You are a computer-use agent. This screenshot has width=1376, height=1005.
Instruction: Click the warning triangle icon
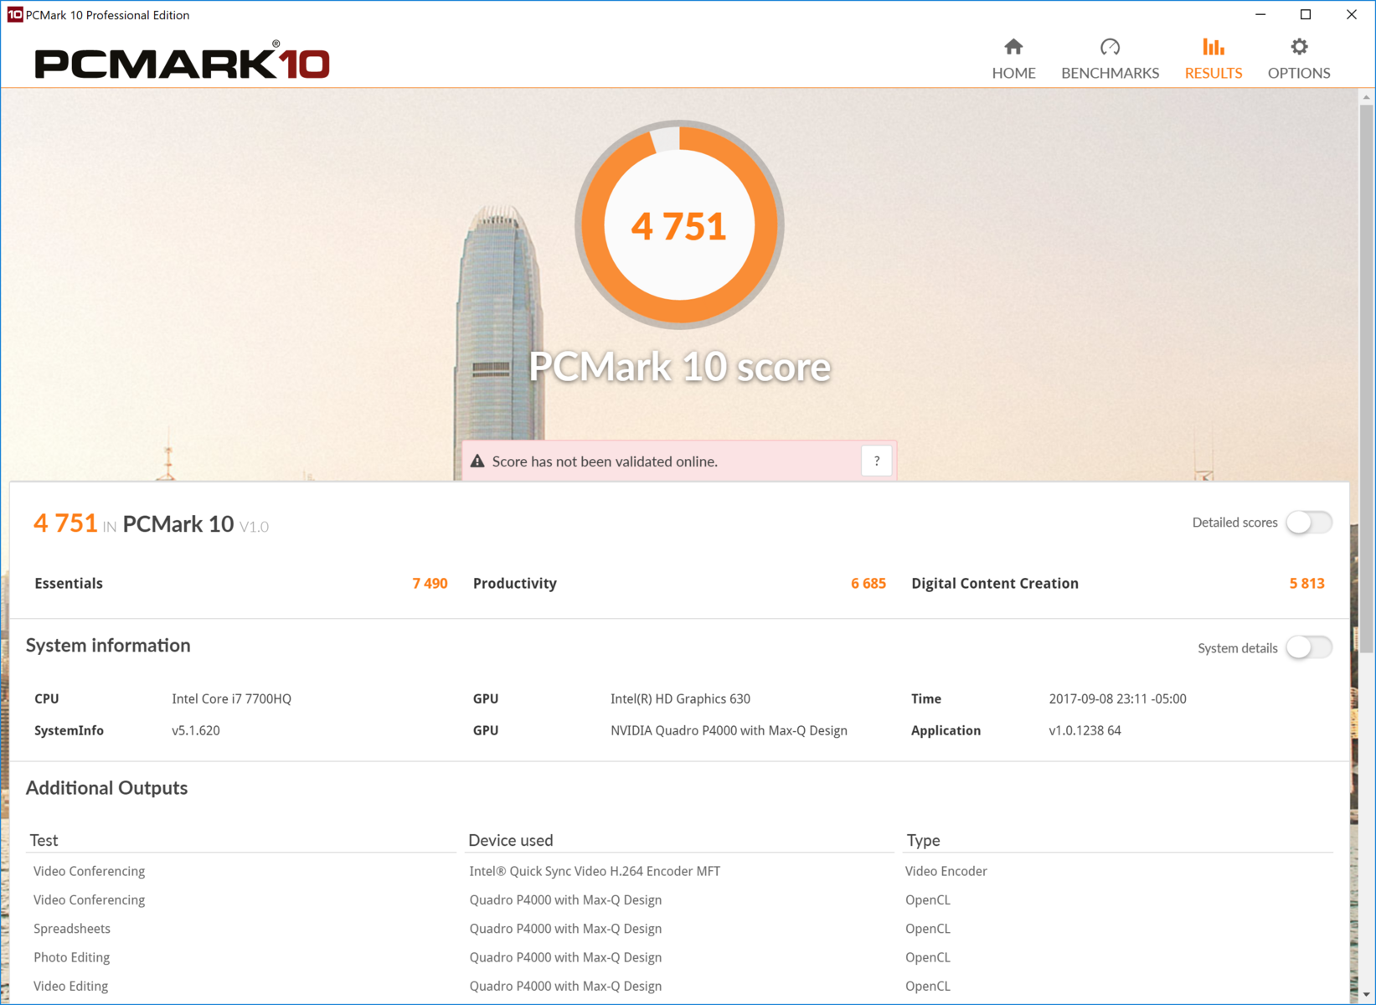[x=477, y=461]
